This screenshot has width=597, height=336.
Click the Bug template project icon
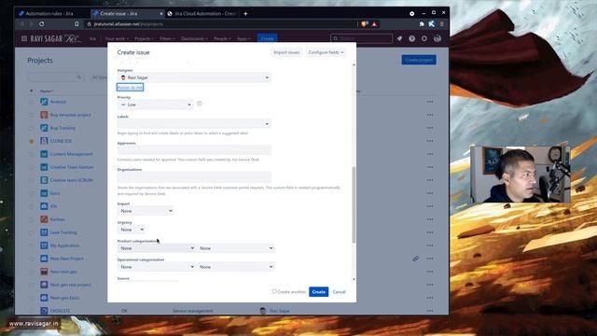coord(44,115)
